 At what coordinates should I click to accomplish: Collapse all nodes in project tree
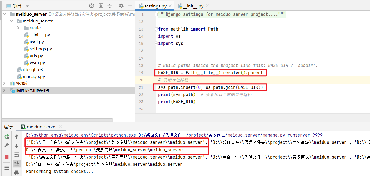pyautogui.click(x=110, y=6)
